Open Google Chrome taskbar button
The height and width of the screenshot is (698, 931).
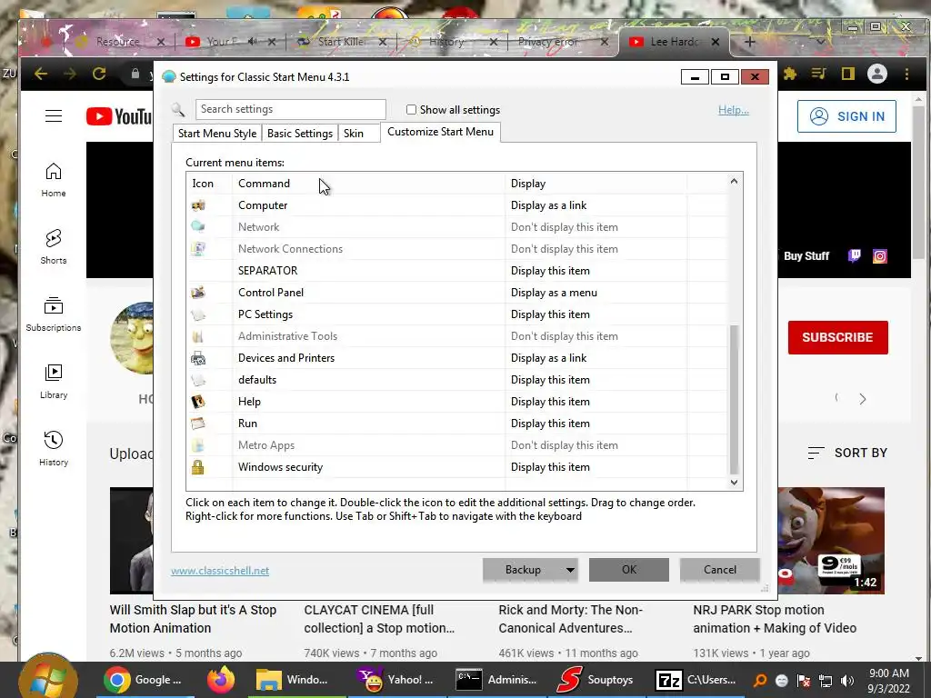click(143, 680)
